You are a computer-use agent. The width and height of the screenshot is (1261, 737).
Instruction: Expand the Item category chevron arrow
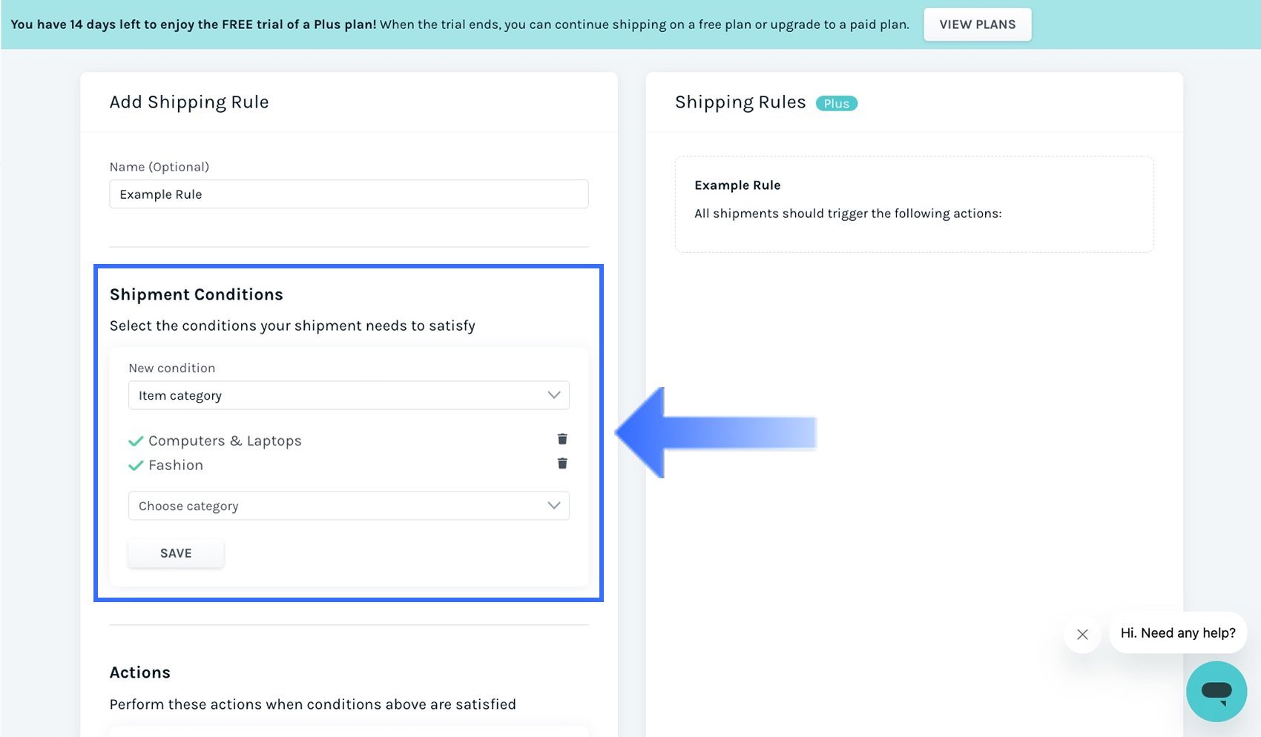[x=553, y=395]
